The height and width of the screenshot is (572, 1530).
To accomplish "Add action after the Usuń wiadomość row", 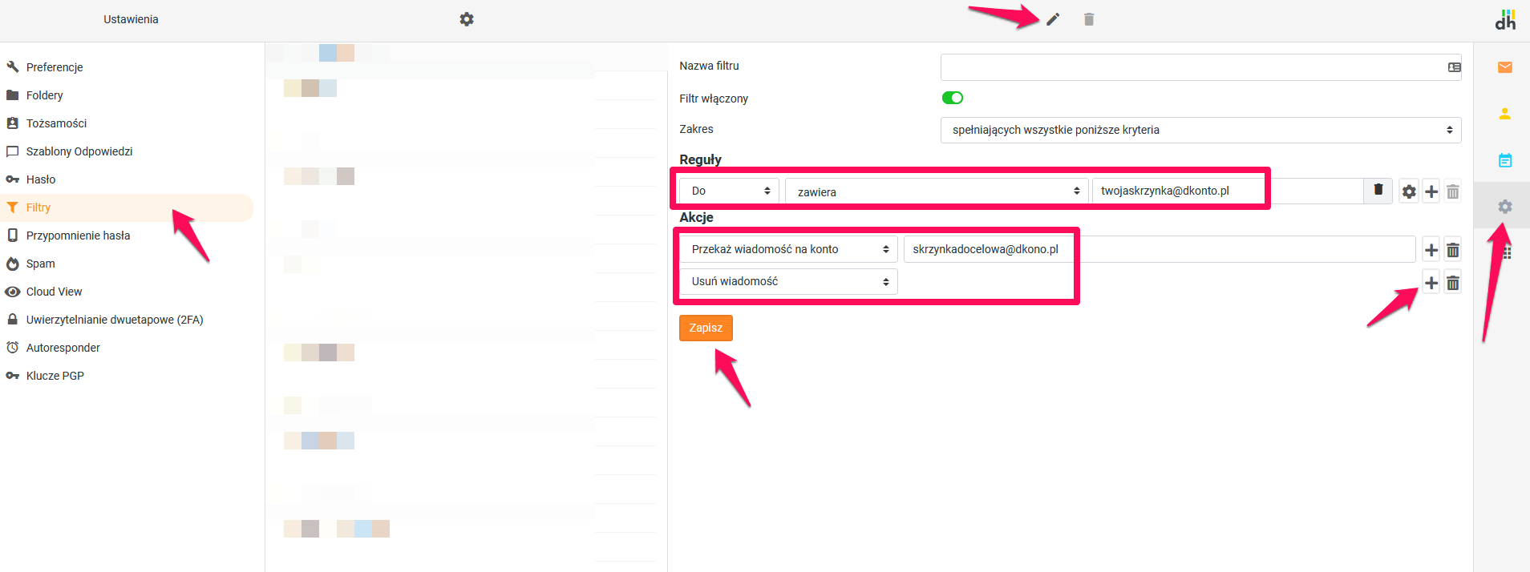I will tap(1431, 282).
